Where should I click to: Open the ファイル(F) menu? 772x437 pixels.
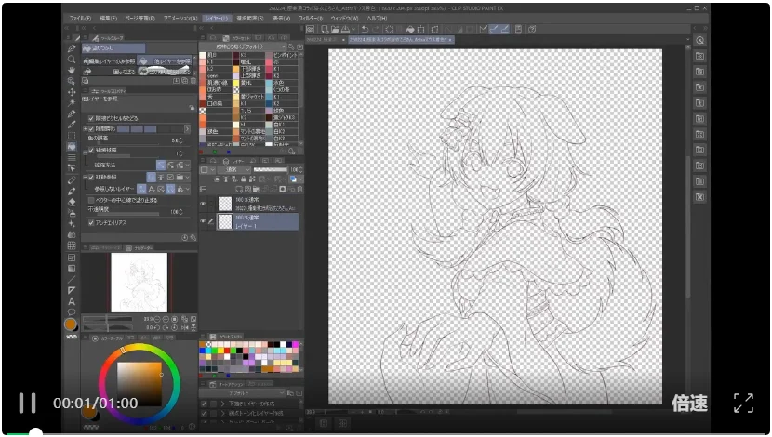coord(80,19)
